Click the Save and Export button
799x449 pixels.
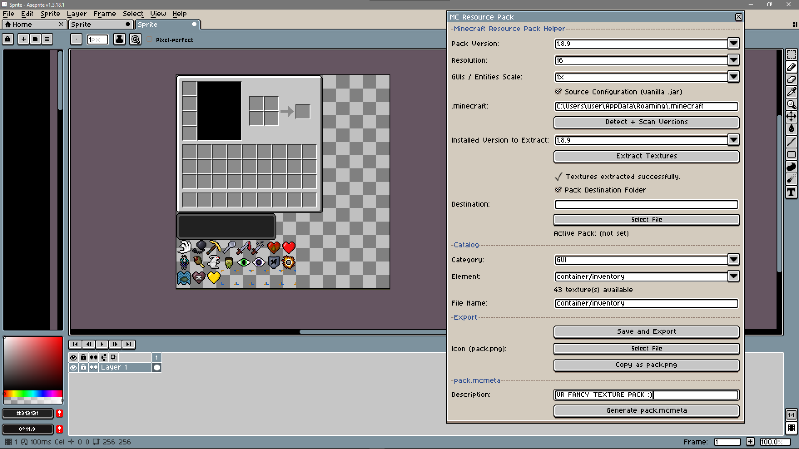pyautogui.click(x=646, y=332)
